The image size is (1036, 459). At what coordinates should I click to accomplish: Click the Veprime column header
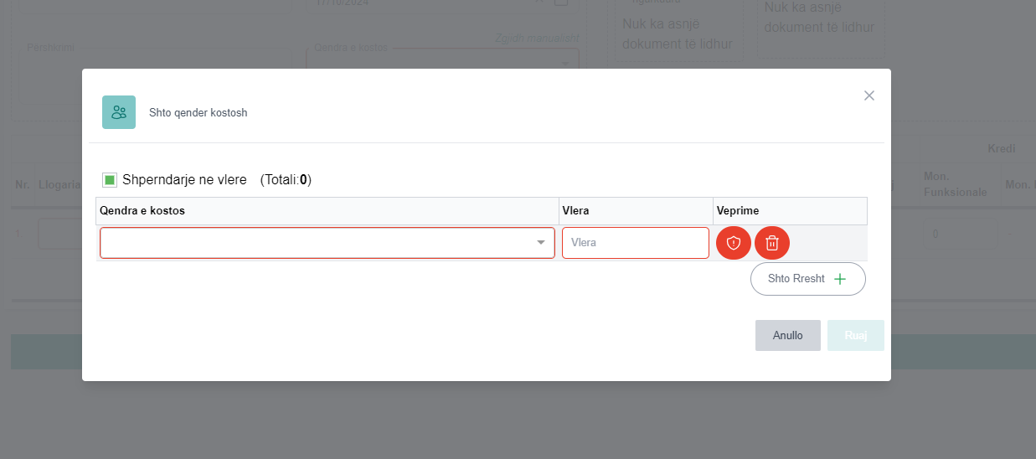pyautogui.click(x=738, y=211)
